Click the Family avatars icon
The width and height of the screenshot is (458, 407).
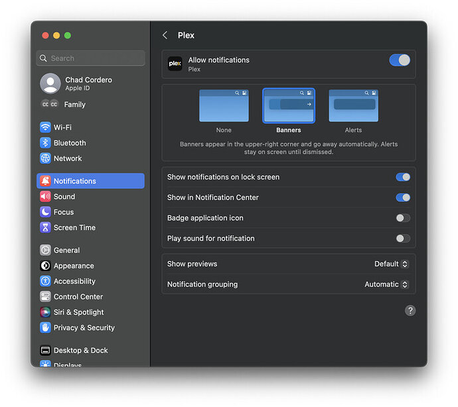click(x=50, y=104)
